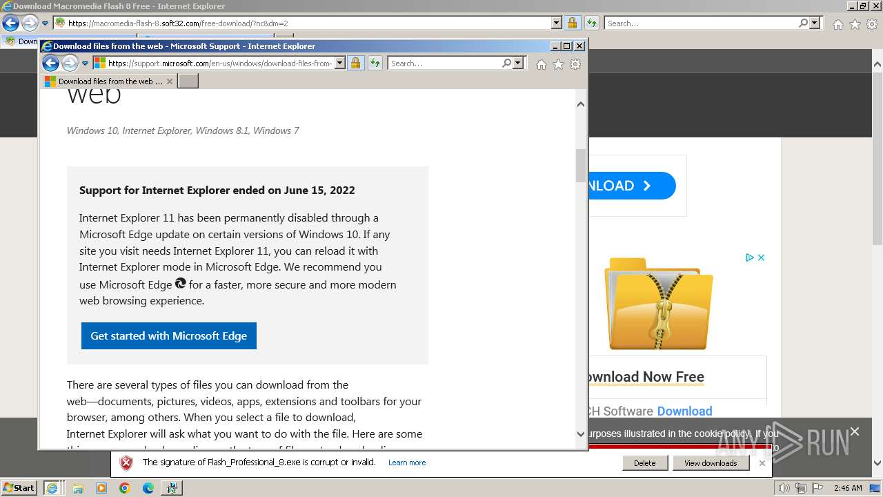
Task: Click 'Get started with Microsoft Edge' button
Action: tap(169, 335)
